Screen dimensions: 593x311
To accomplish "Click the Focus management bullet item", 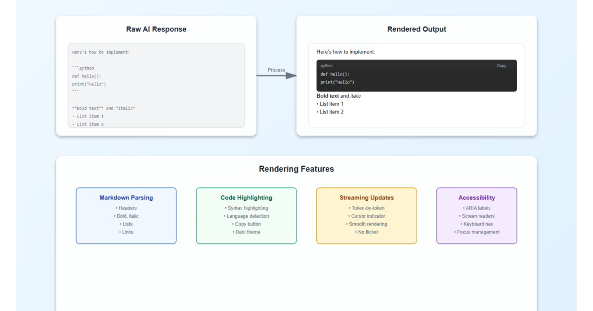I will click(477, 232).
